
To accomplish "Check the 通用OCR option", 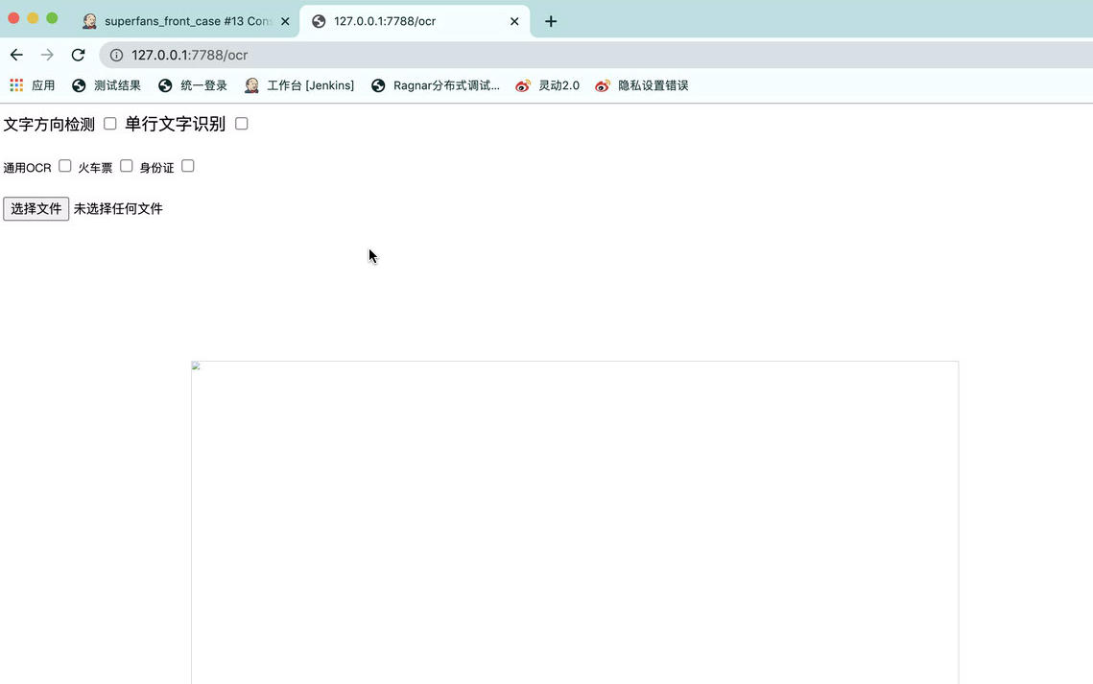I will 64,165.
